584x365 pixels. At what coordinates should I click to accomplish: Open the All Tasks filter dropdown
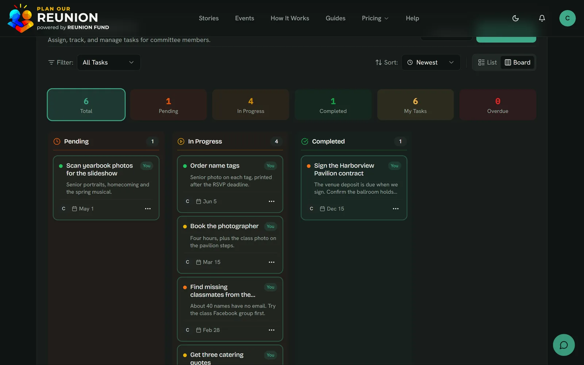click(x=109, y=62)
